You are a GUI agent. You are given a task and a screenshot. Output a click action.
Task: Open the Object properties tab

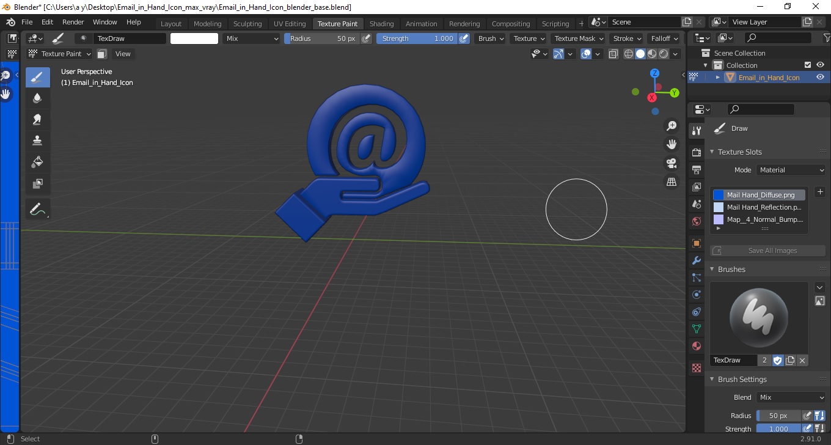click(x=696, y=243)
